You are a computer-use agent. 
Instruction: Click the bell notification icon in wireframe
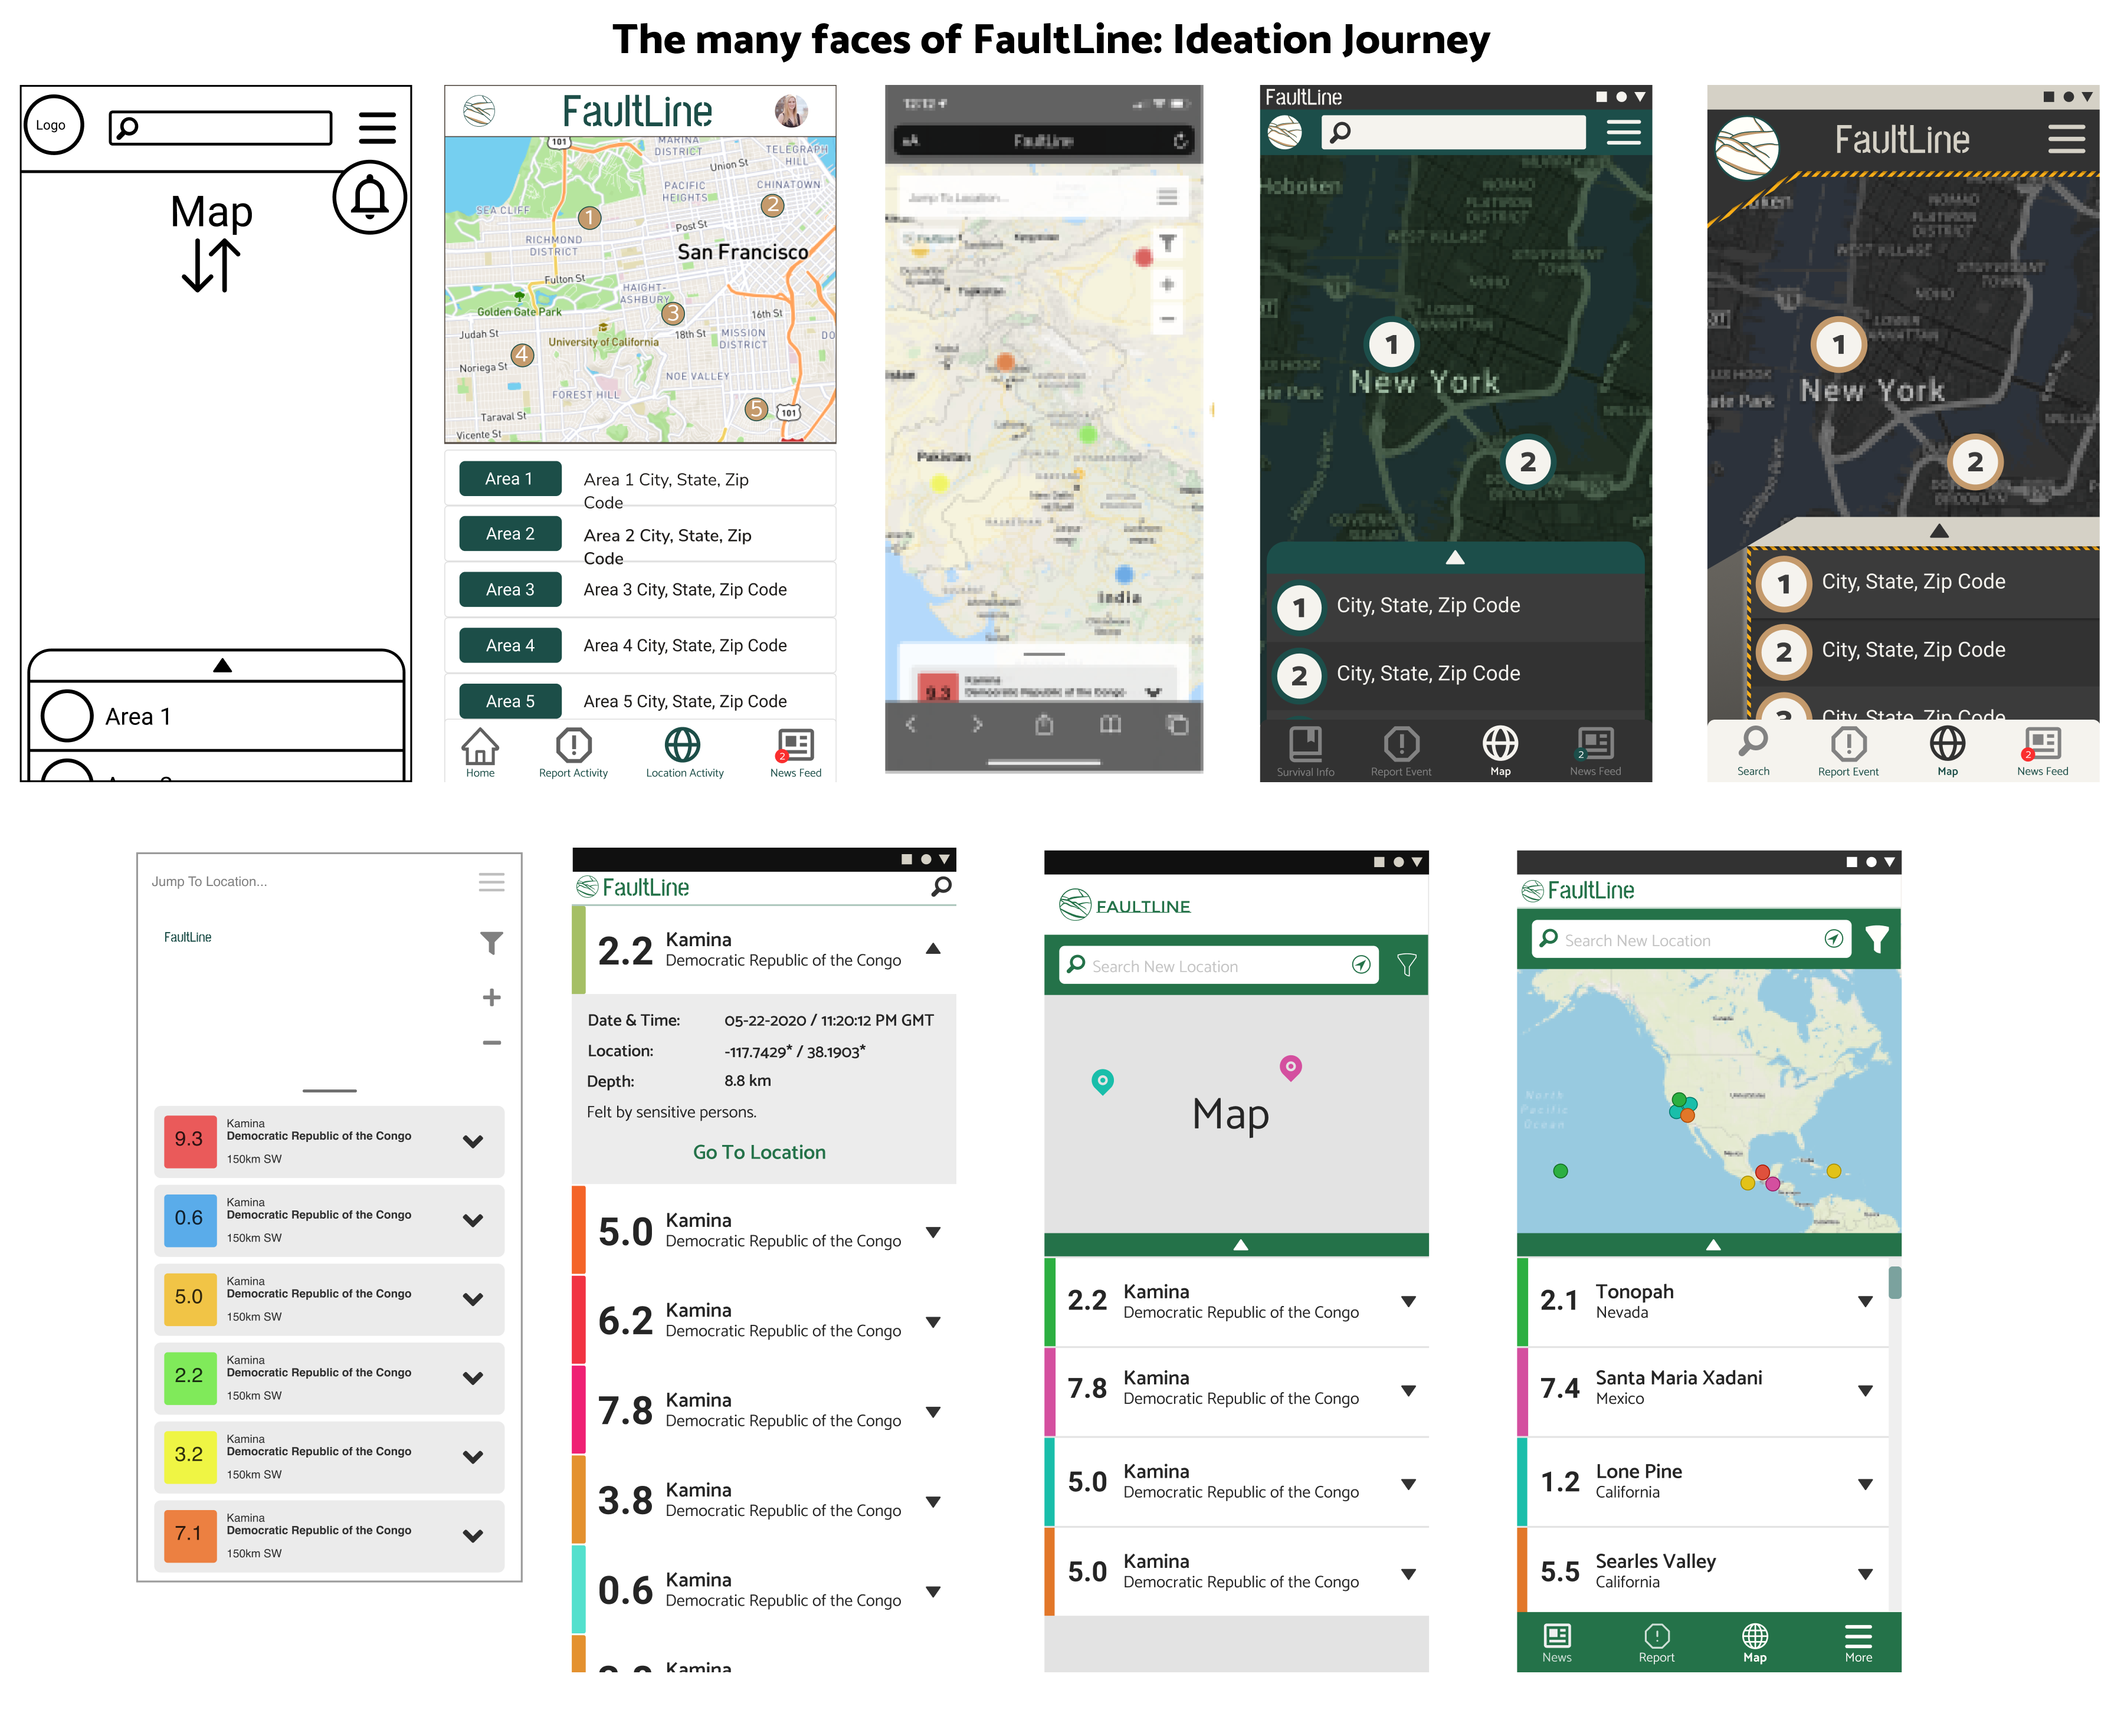click(369, 197)
